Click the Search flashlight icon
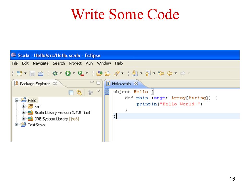Screen dimensions: 250x187 (x=117, y=73)
